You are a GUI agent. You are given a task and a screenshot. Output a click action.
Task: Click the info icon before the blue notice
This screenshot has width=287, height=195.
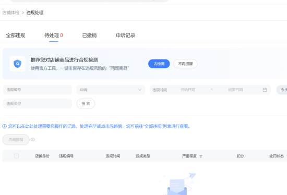pos(4,126)
